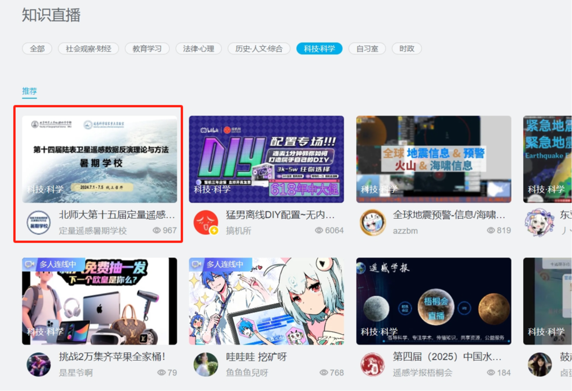Open the 猛男离线DIY配置 stream title link
Screen dimensions: 572x391
tap(280, 215)
